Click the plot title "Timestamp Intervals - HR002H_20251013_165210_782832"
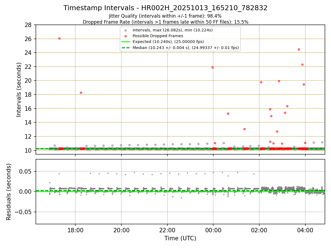 click(165, 8)
